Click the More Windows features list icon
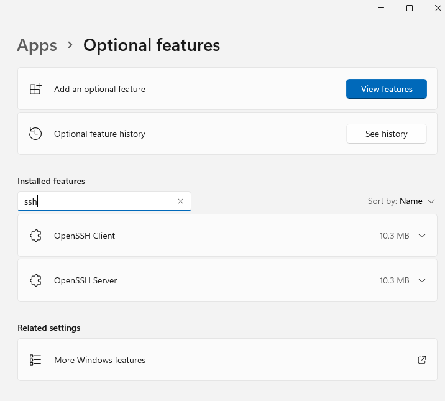Screen dimensions: 445x401 35,360
